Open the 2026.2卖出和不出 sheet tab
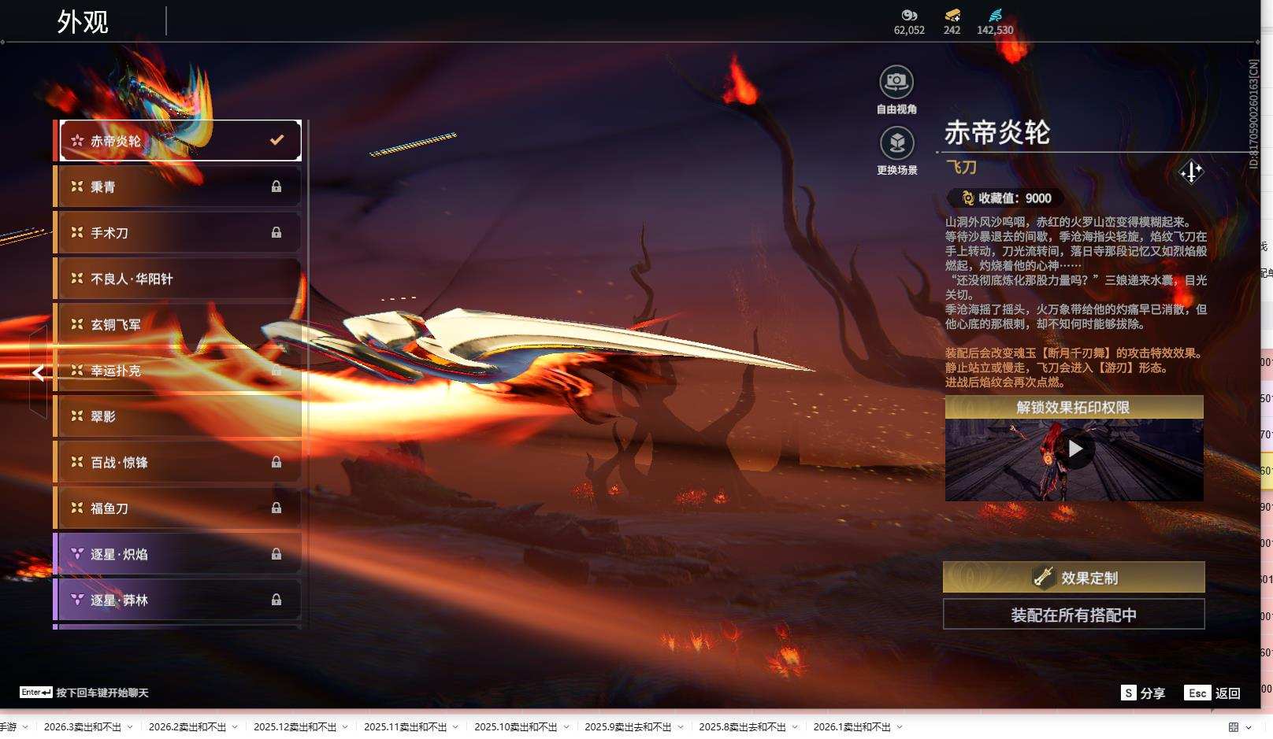 [187, 727]
